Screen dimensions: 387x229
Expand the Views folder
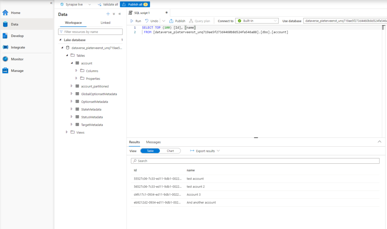coord(67,132)
